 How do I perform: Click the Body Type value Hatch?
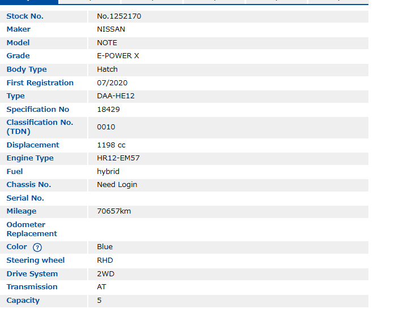pyautogui.click(x=107, y=69)
